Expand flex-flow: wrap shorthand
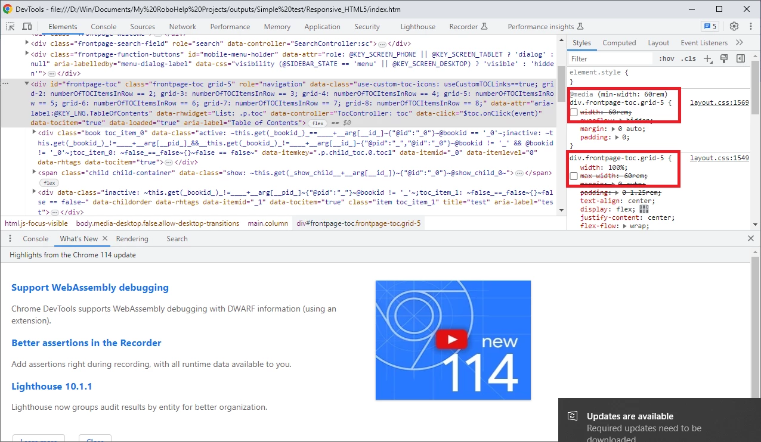 pyautogui.click(x=625, y=226)
